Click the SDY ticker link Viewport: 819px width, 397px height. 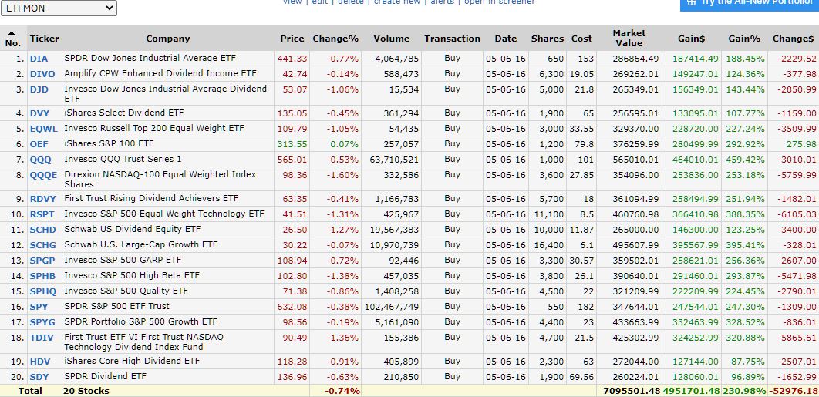39,377
